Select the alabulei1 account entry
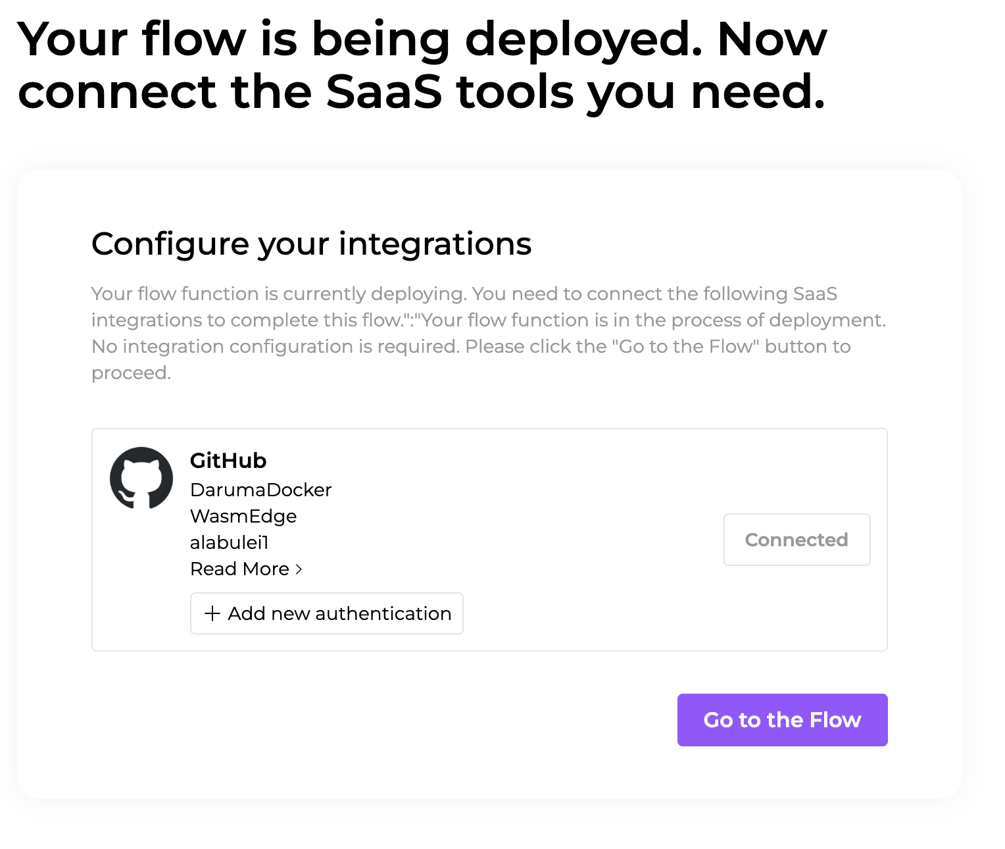This screenshot has height=849, width=1005. click(x=230, y=543)
